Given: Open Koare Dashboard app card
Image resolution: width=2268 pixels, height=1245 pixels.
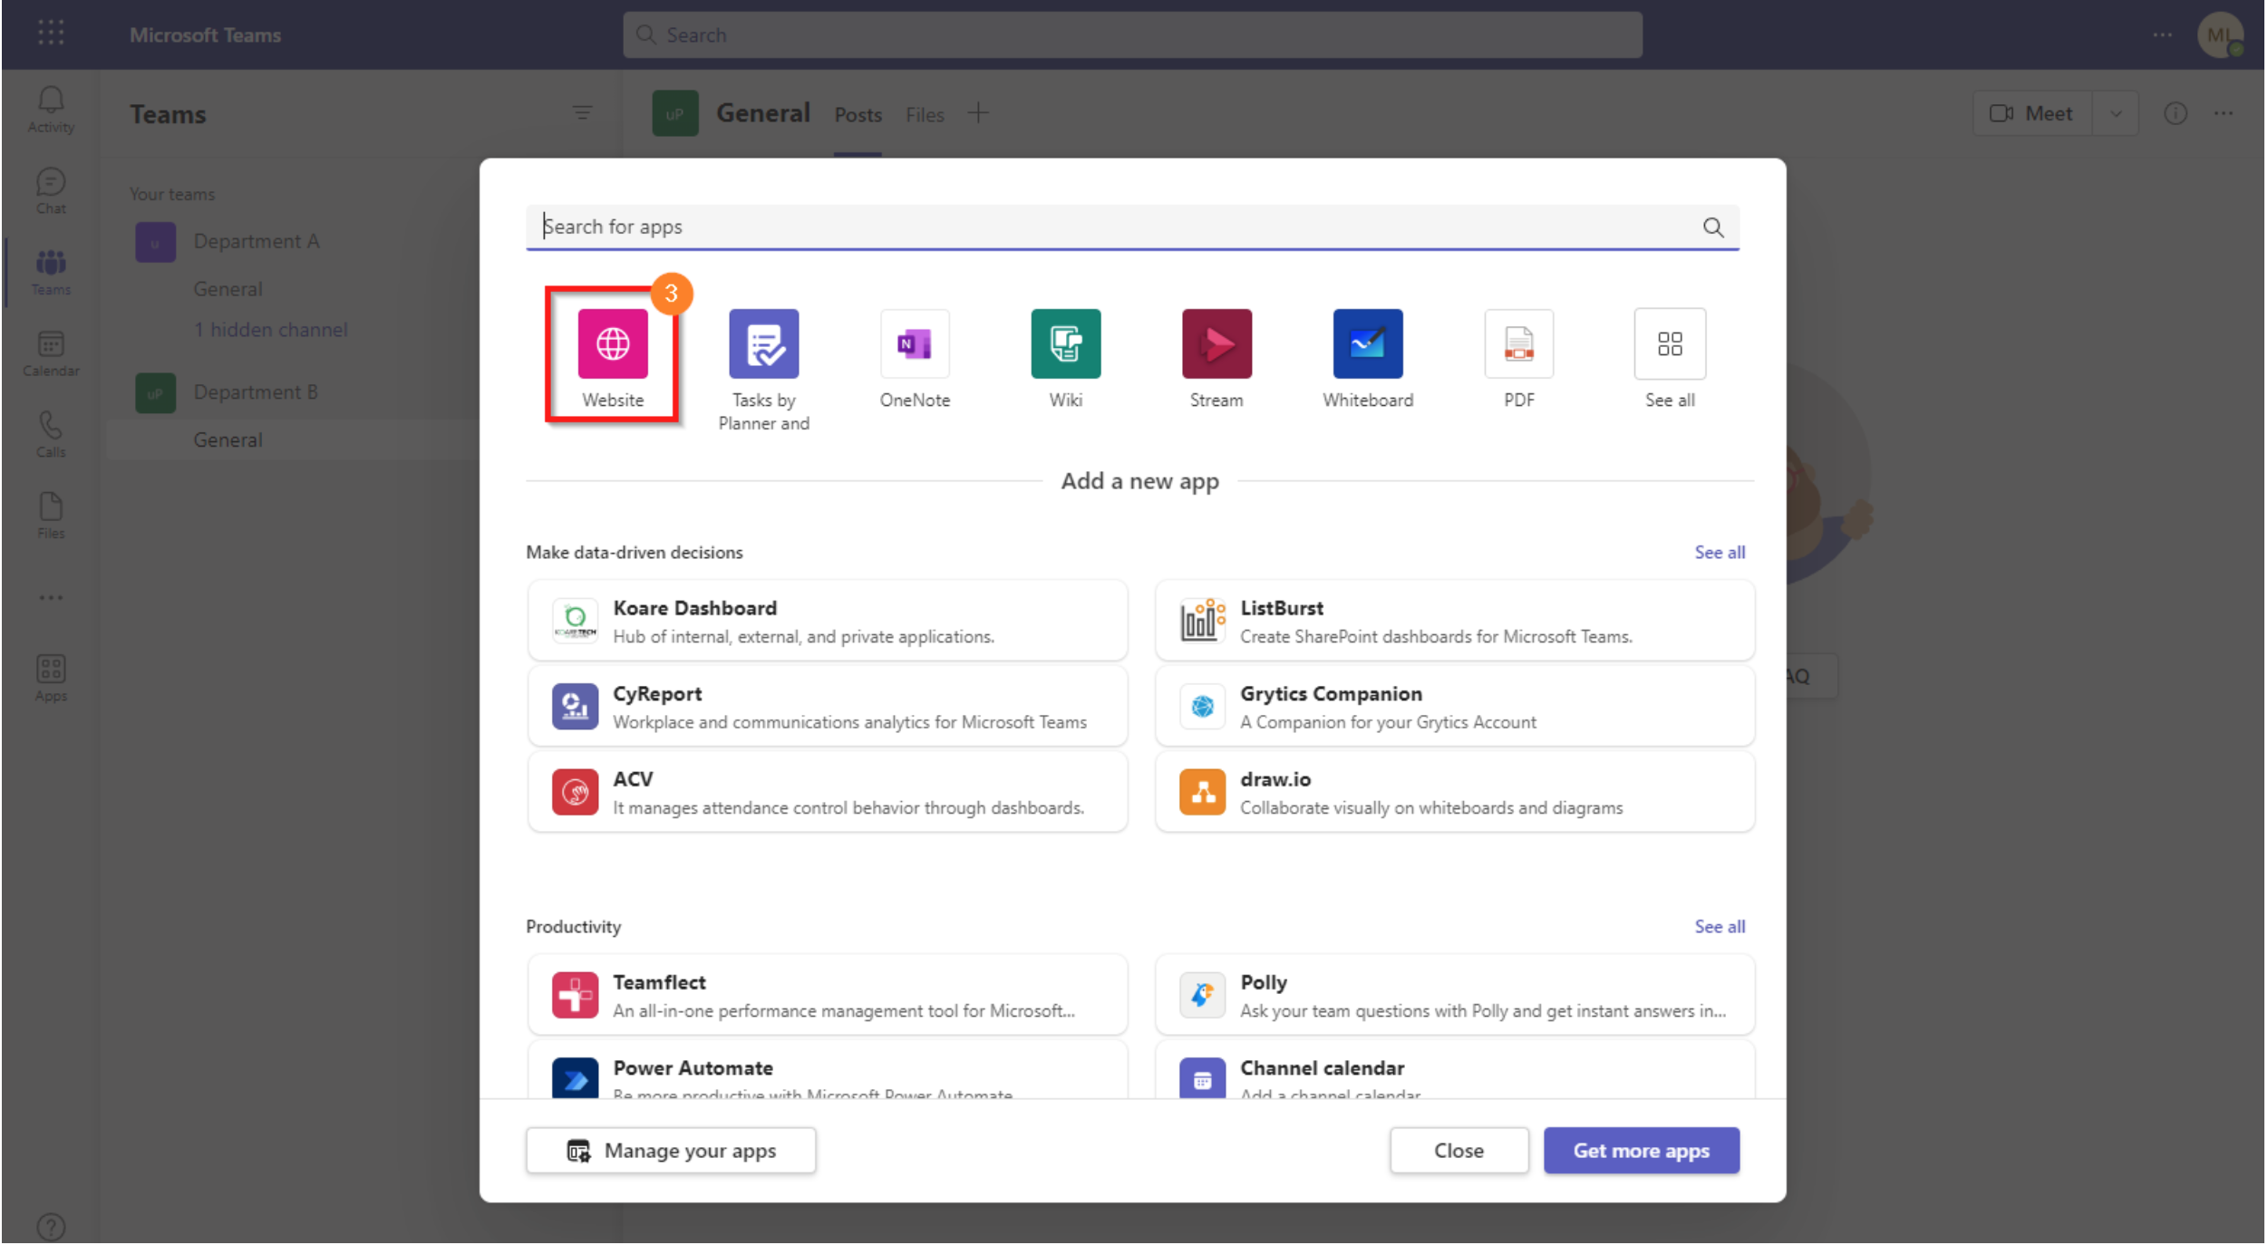Looking at the screenshot, I should click(x=828, y=621).
